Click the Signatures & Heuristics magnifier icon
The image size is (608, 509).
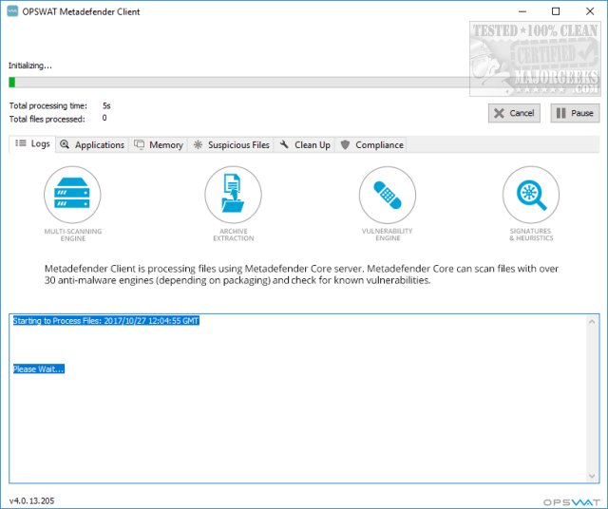click(x=531, y=195)
